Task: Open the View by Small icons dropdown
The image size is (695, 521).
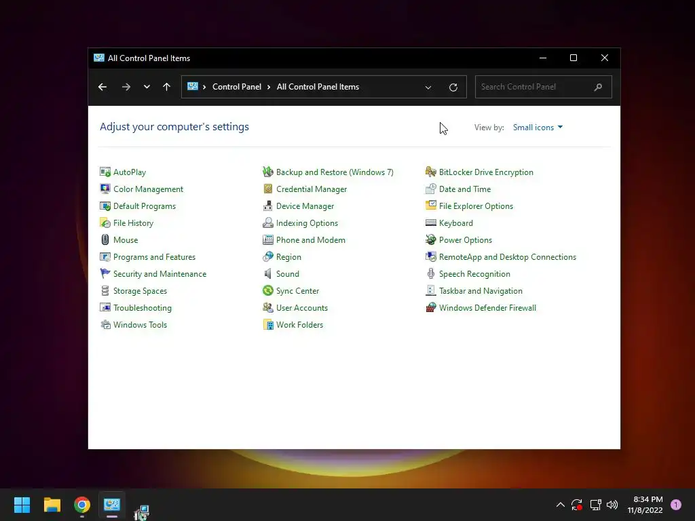Action: [x=538, y=128]
